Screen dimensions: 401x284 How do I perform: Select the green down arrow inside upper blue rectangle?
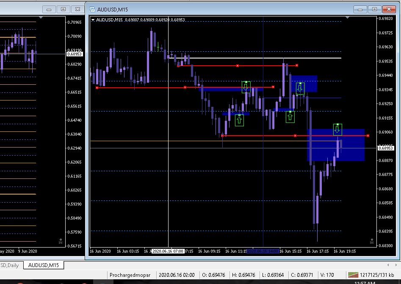[x=300, y=88]
